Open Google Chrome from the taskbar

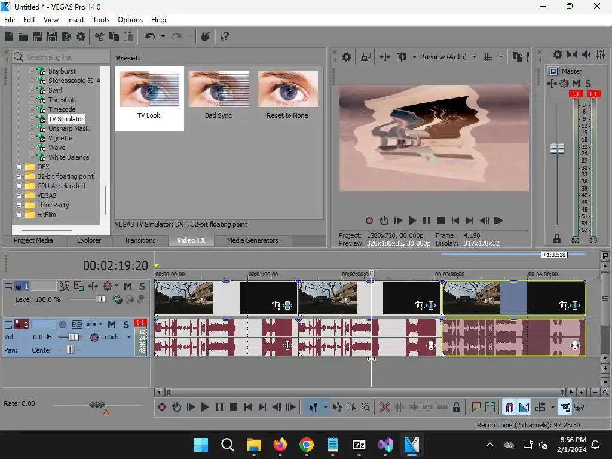[x=307, y=445]
